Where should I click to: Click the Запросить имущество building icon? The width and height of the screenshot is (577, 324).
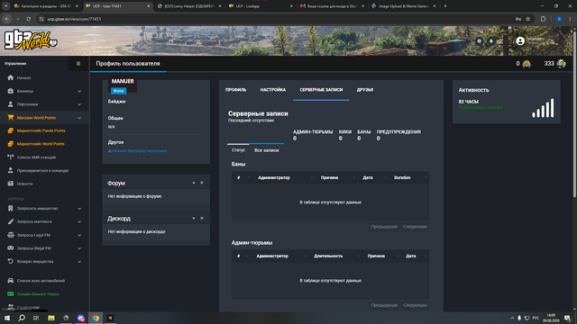point(10,208)
